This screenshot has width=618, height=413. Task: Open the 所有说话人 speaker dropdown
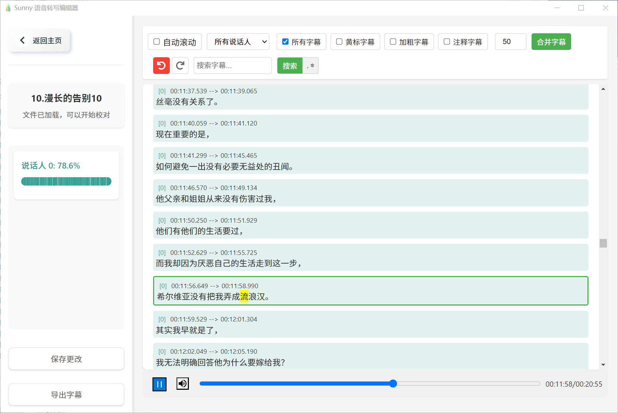click(x=238, y=41)
